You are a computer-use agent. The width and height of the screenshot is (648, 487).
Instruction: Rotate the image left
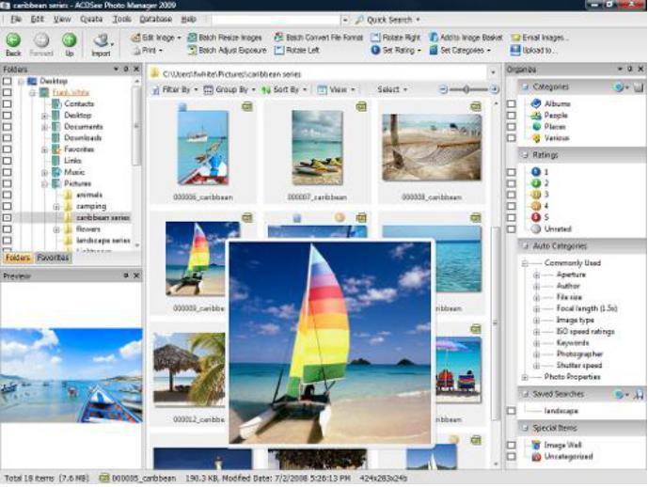tap(297, 51)
